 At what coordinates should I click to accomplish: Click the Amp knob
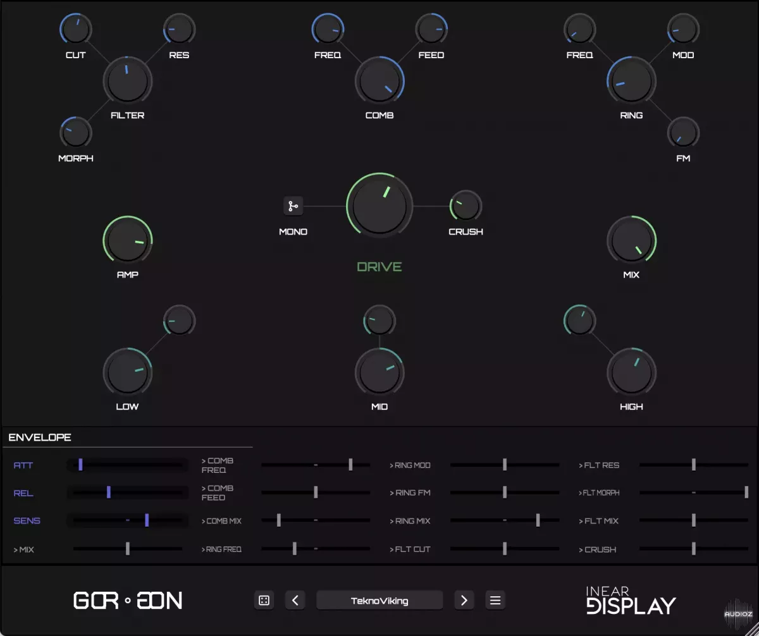click(x=127, y=241)
